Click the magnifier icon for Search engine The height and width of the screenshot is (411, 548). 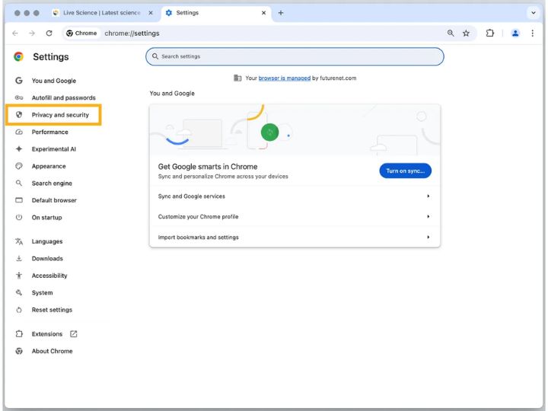19,183
